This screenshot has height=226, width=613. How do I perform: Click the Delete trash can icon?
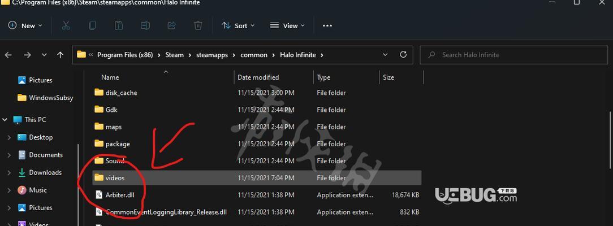pyautogui.click(x=198, y=26)
